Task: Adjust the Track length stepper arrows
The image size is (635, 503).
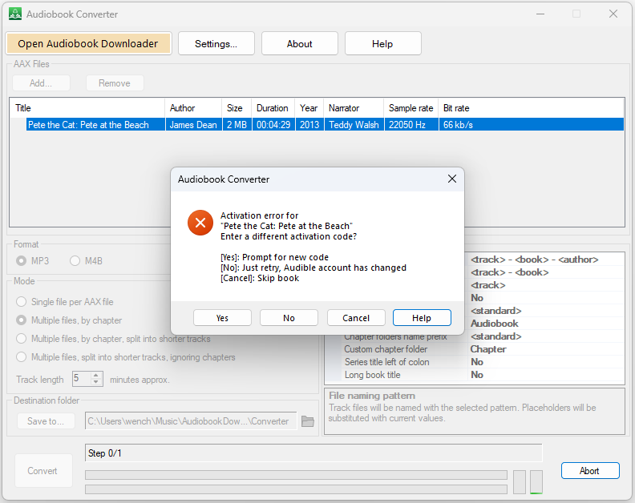Action: 98,380
